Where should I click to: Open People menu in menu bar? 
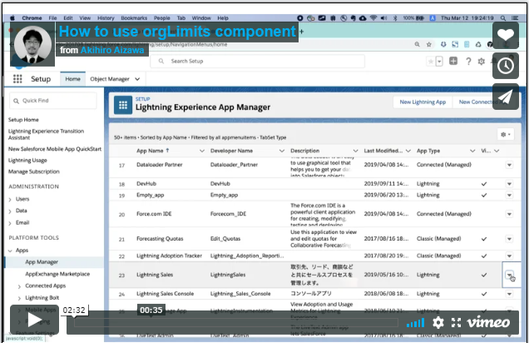[162, 17]
